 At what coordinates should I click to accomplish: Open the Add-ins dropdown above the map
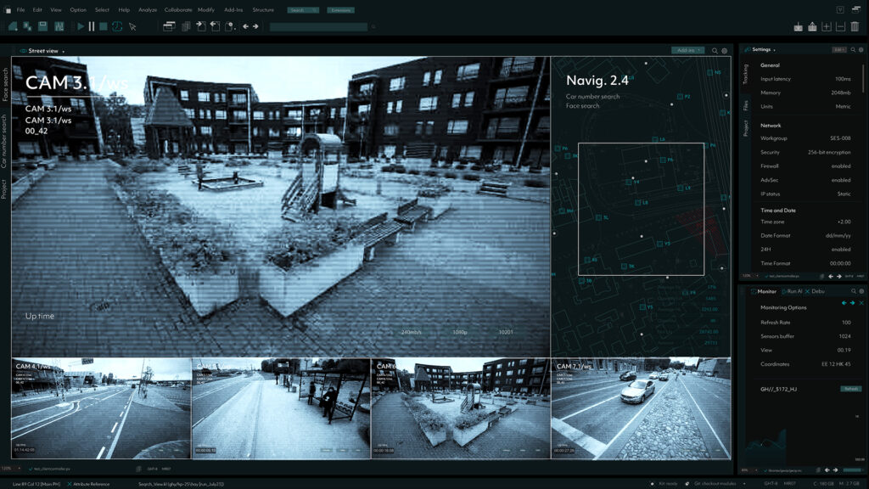pyautogui.click(x=687, y=51)
